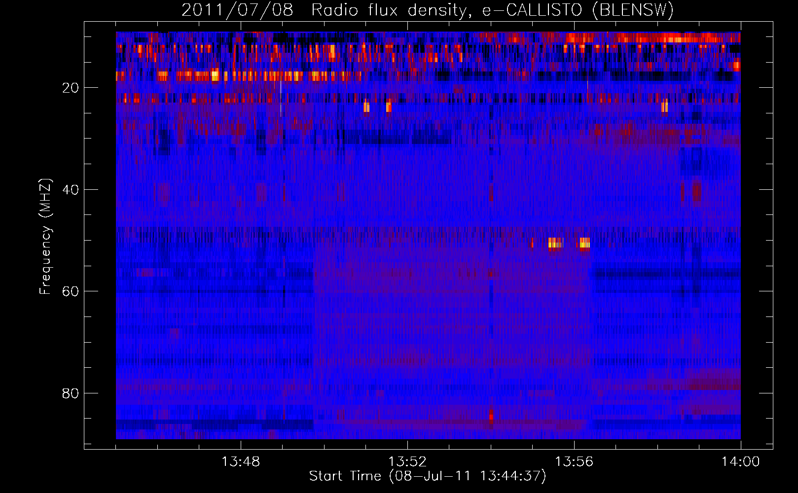The height and width of the screenshot is (493, 798).
Task: Click the '14:00' time tick label
Action: (740, 462)
